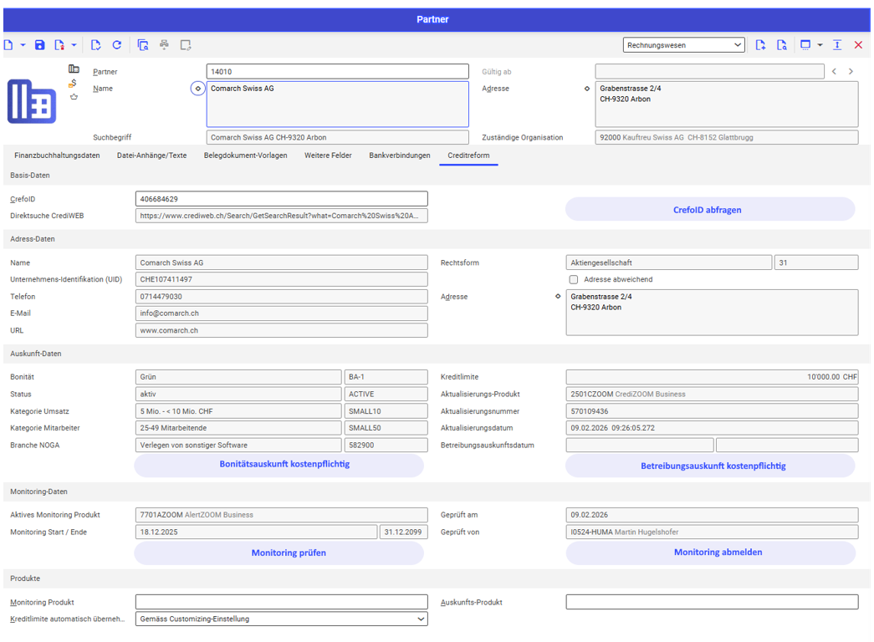
Task: Expand the Kreditlimite automatisch übernehmen dropdown
Action: pos(281,619)
